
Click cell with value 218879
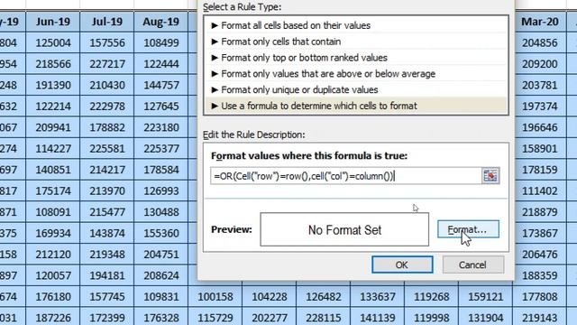[x=540, y=212]
